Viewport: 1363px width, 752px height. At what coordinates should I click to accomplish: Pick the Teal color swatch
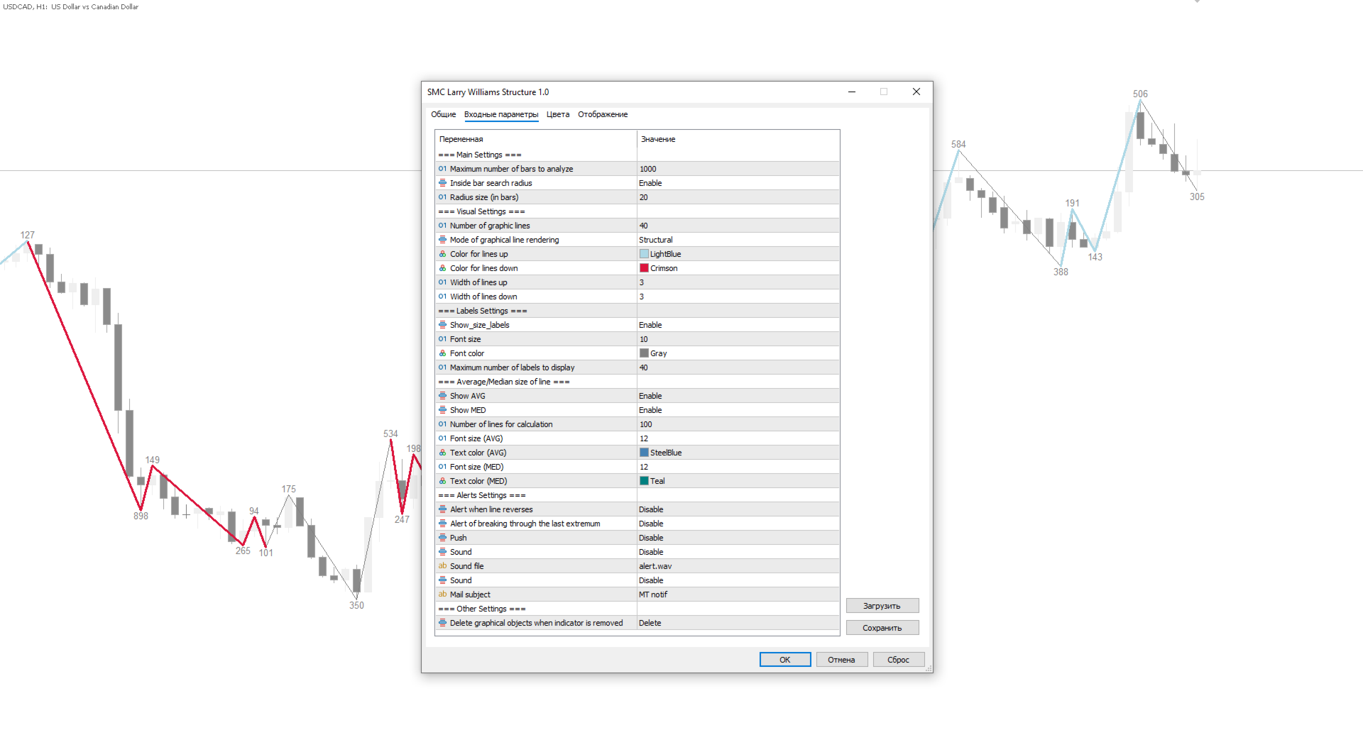[644, 481]
